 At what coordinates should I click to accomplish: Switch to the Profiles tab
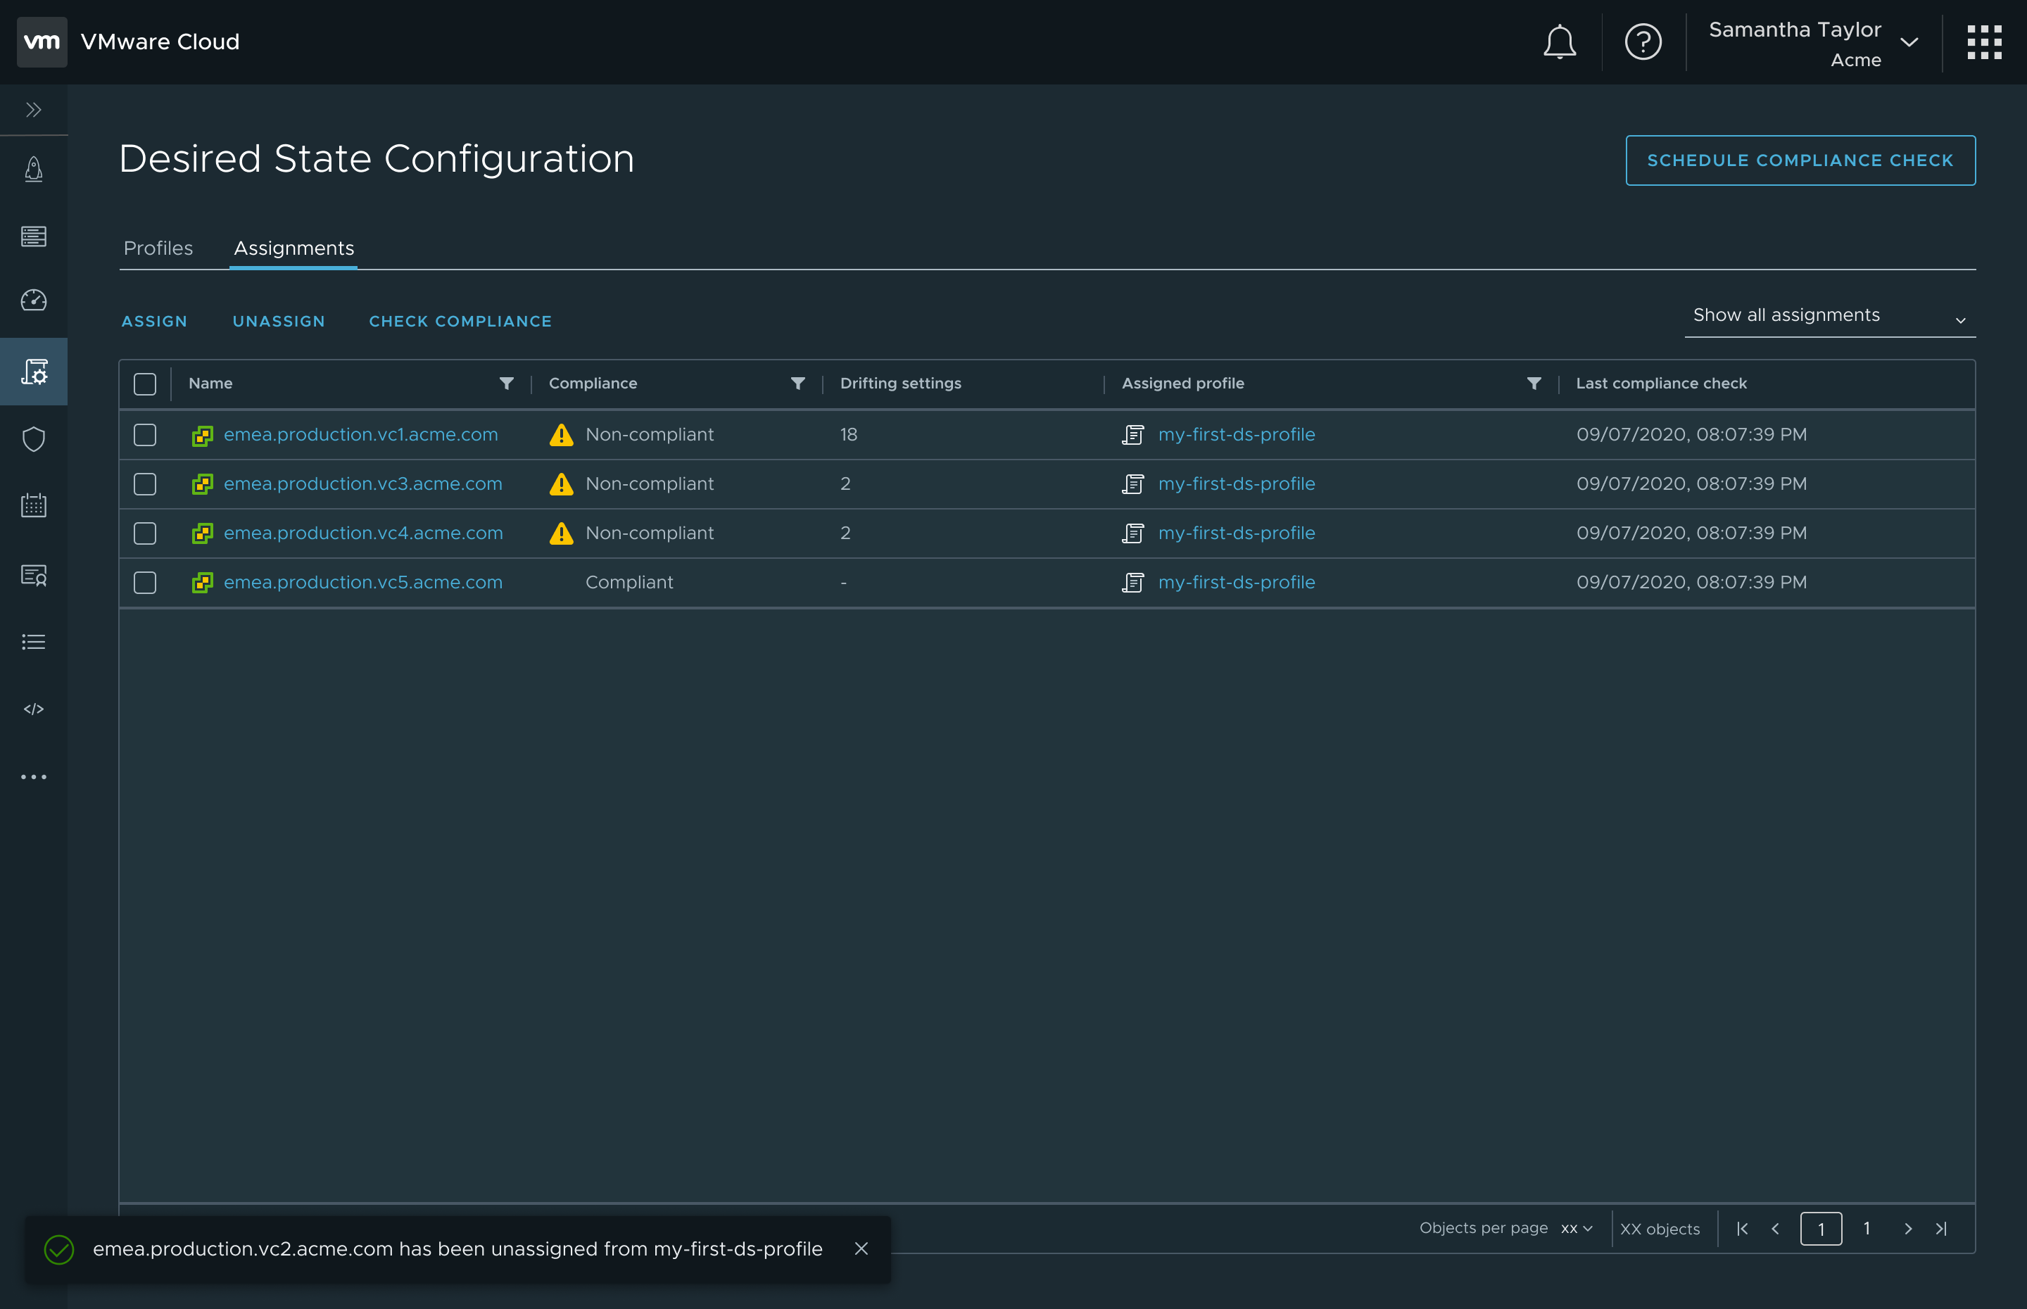click(158, 248)
